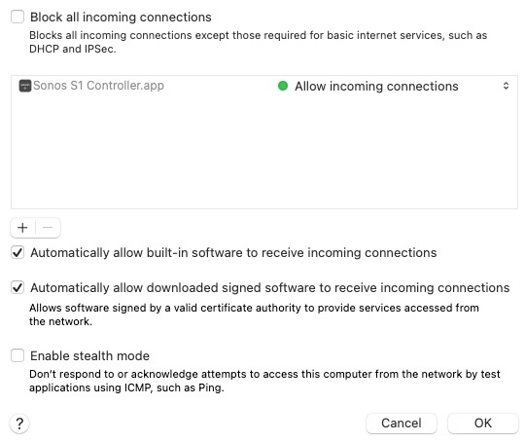This screenshot has height=442, width=526.
Task: Click the minus remove application button
Action: [48, 228]
